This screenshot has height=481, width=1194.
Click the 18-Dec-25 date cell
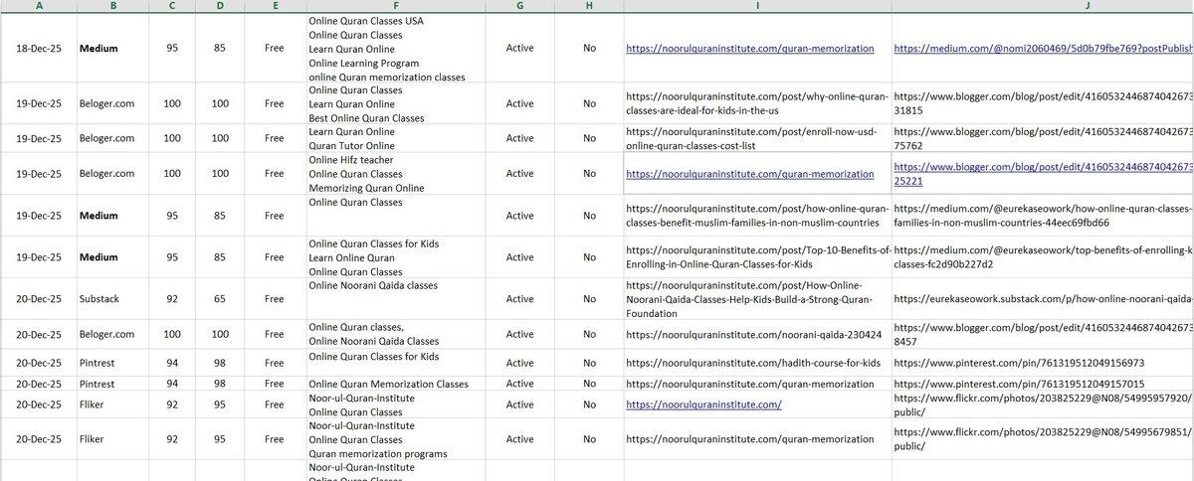coord(38,48)
